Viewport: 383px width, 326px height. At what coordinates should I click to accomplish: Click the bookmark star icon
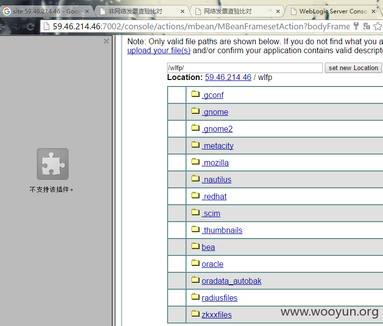click(378, 26)
